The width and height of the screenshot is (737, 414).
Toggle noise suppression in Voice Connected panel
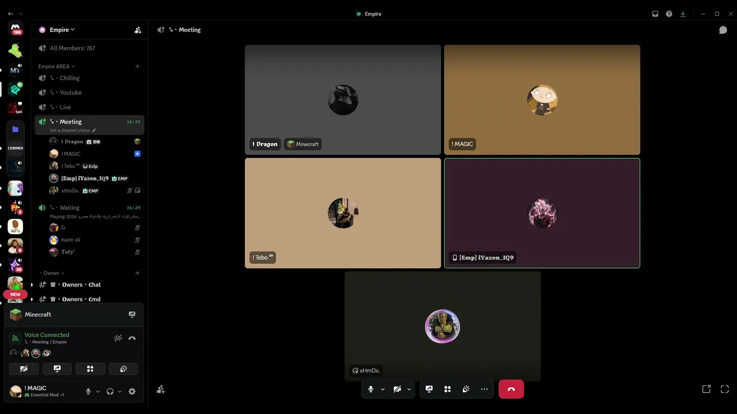coord(118,338)
